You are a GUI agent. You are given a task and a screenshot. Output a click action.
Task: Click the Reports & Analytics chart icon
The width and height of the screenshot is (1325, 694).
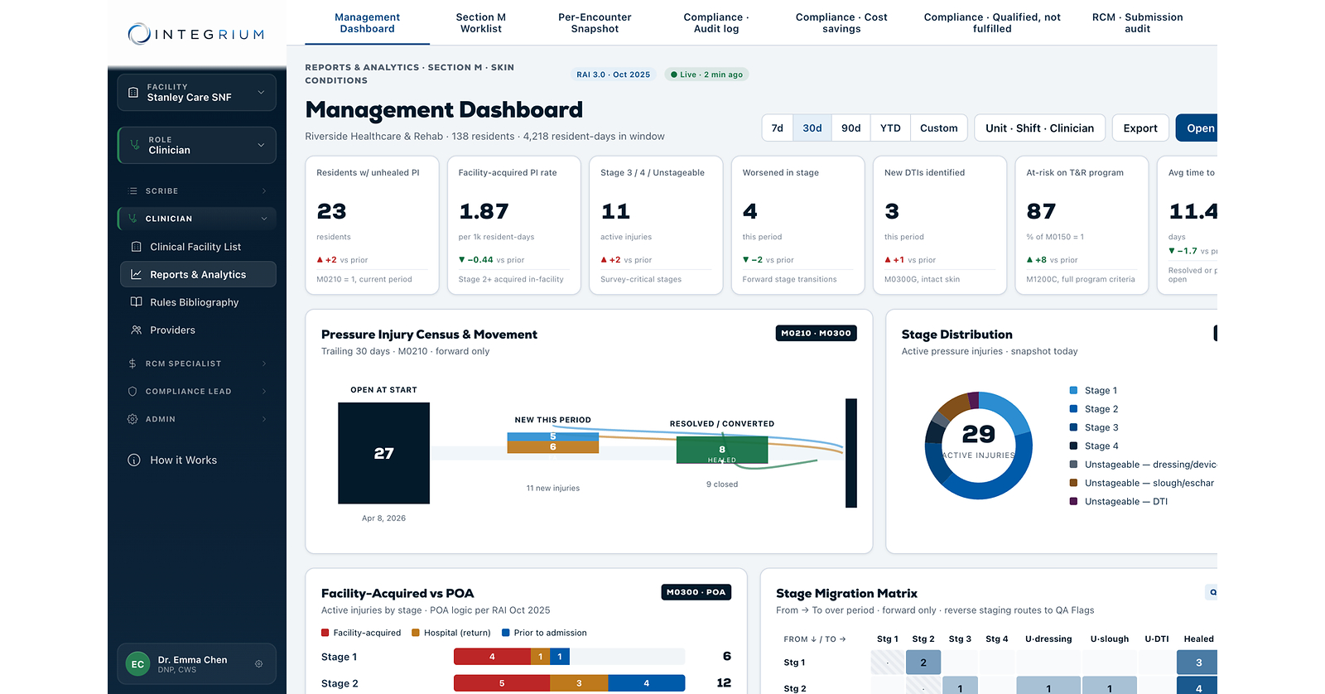point(137,275)
